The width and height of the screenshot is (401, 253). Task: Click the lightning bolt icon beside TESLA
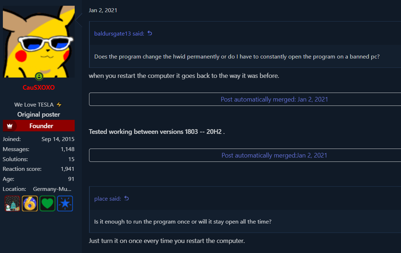(x=59, y=104)
